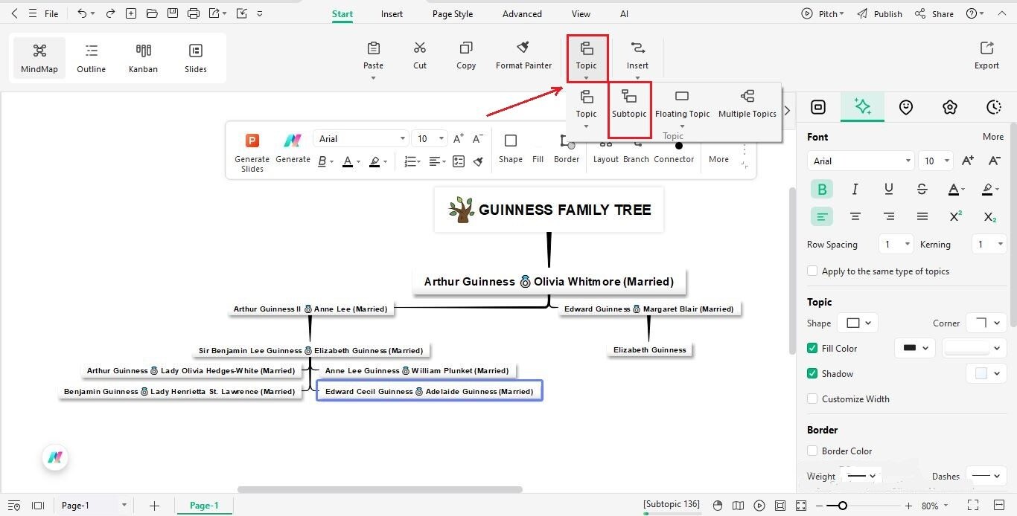The height and width of the screenshot is (516, 1017).
Task: Open the Corner style dropdown
Action: [986, 323]
